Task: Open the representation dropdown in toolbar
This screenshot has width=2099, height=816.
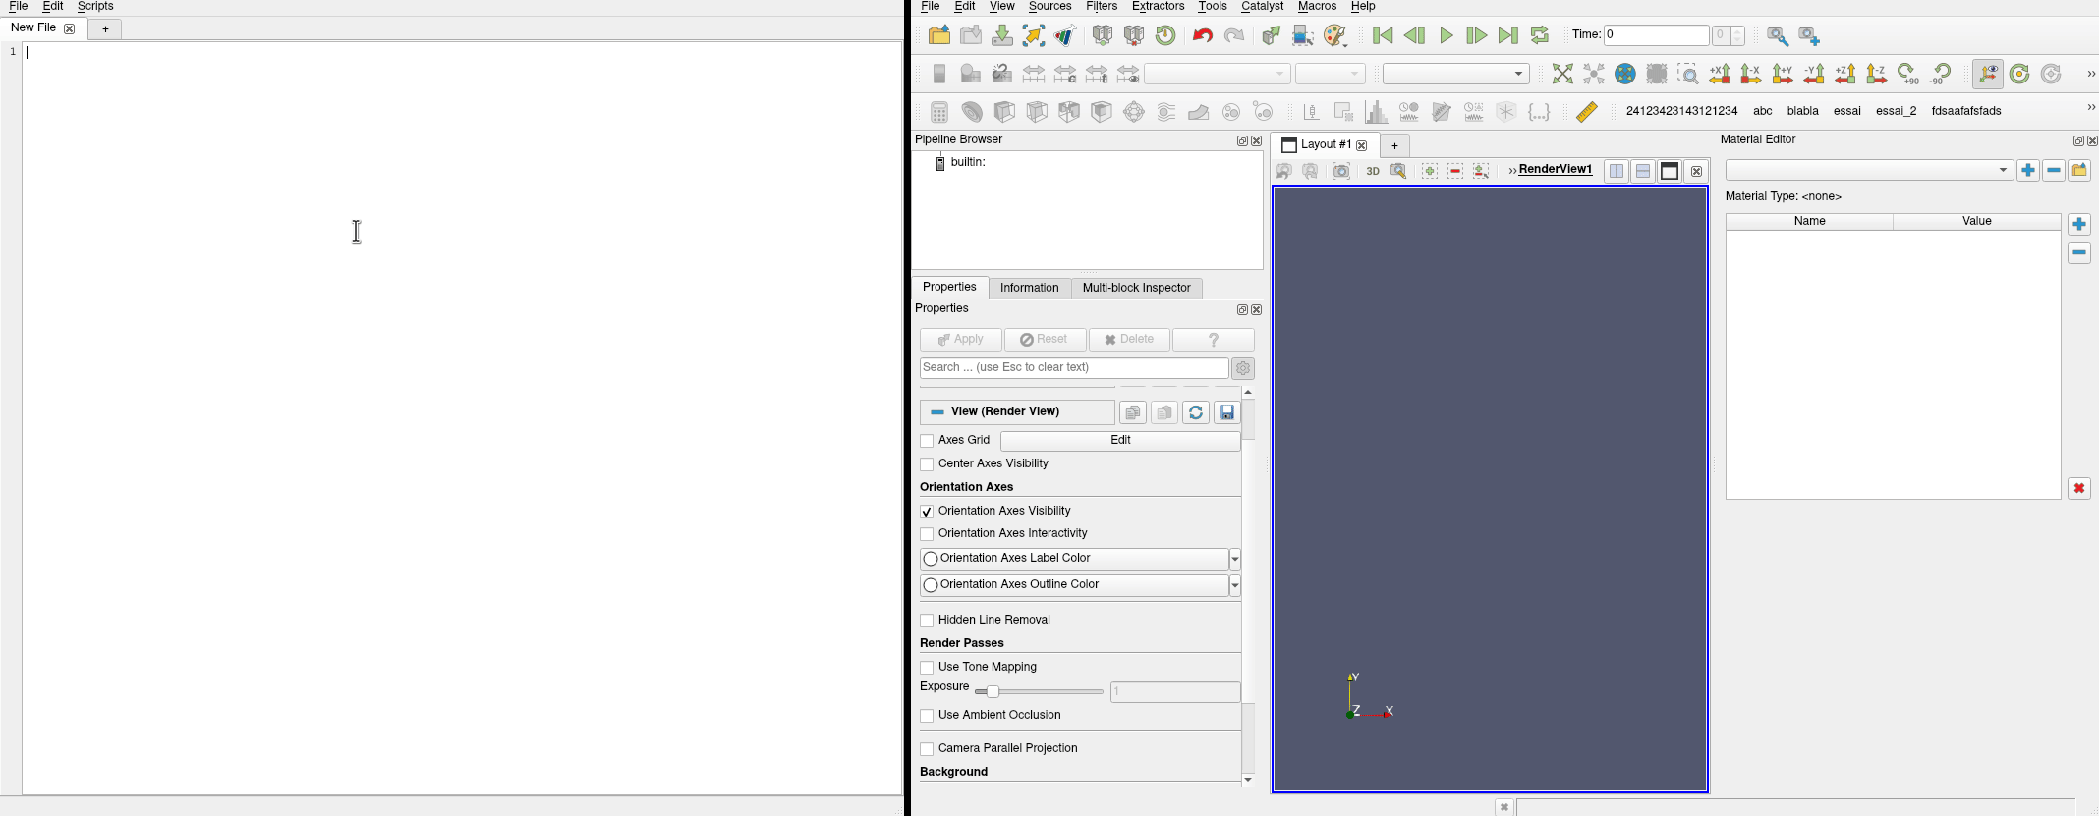Action: click(x=1455, y=75)
